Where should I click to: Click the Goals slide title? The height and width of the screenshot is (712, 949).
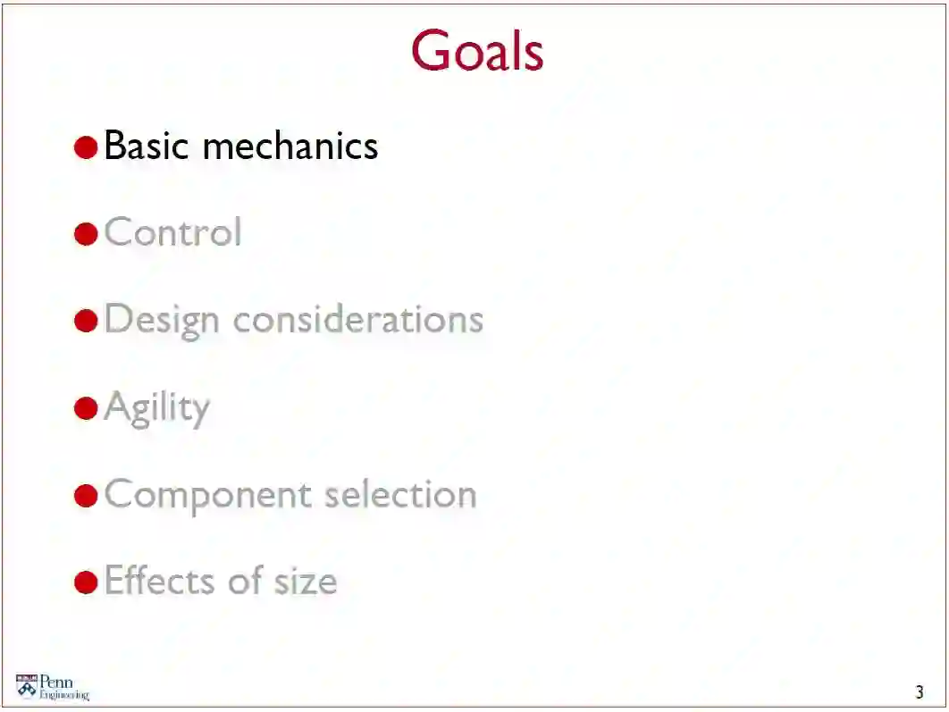coord(477,51)
